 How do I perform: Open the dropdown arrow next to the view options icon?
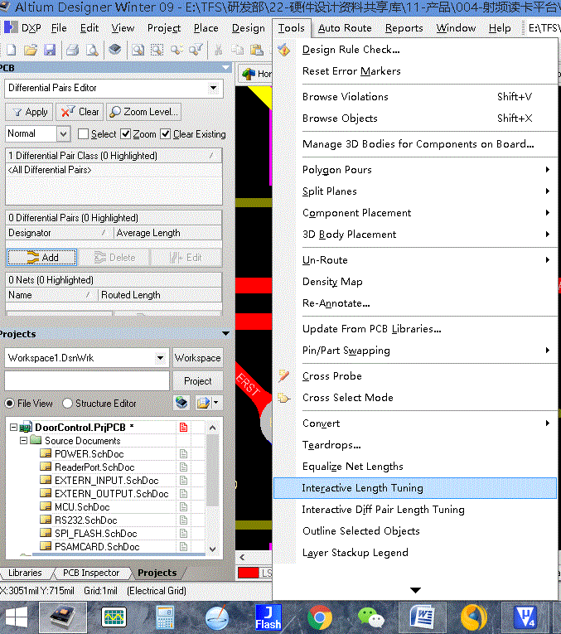pyautogui.click(x=215, y=402)
